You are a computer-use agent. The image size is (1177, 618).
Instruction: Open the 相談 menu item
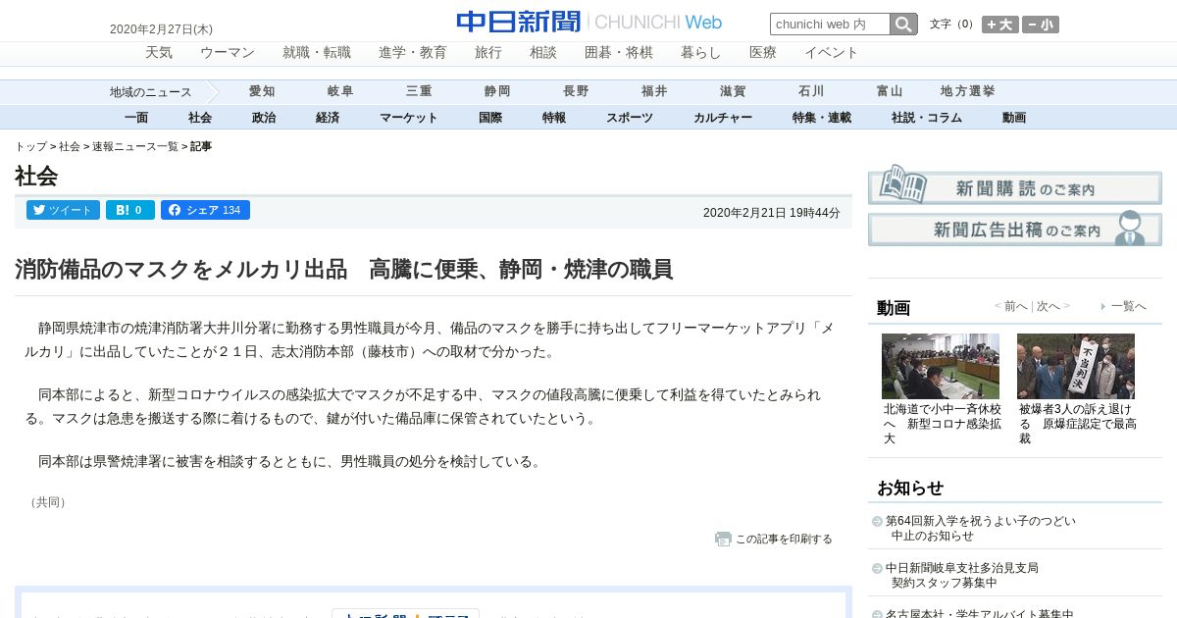(543, 53)
